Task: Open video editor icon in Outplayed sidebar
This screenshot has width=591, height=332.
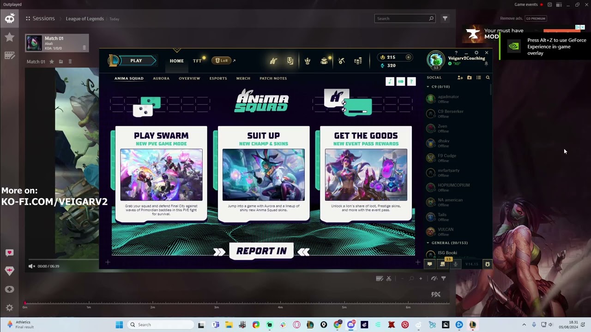Action: [x=10, y=55]
